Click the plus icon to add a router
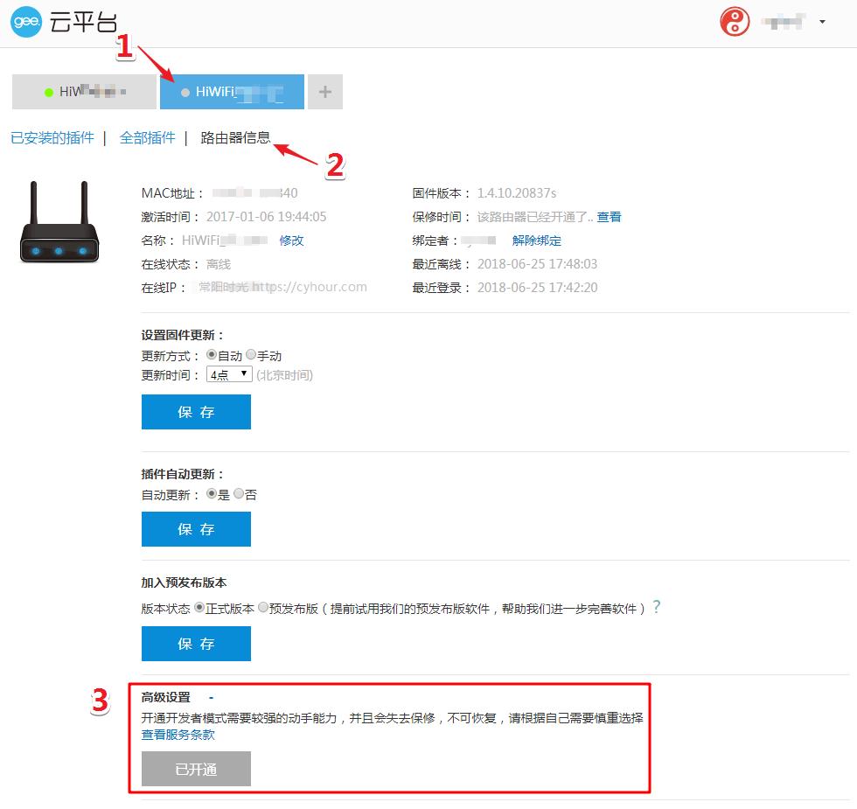The height and width of the screenshot is (809, 857). 324,91
